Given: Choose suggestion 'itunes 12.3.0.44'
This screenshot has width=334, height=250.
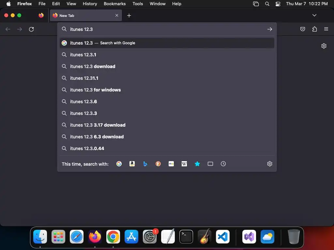Looking at the screenshot, I should (167, 148).
